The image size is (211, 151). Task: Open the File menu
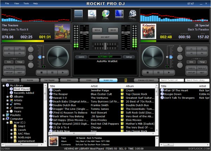coord(7,4)
